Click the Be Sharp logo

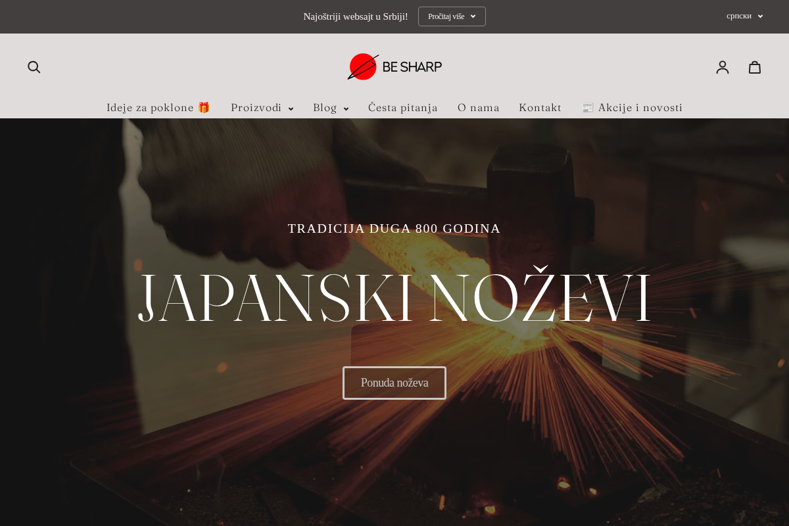point(394,66)
